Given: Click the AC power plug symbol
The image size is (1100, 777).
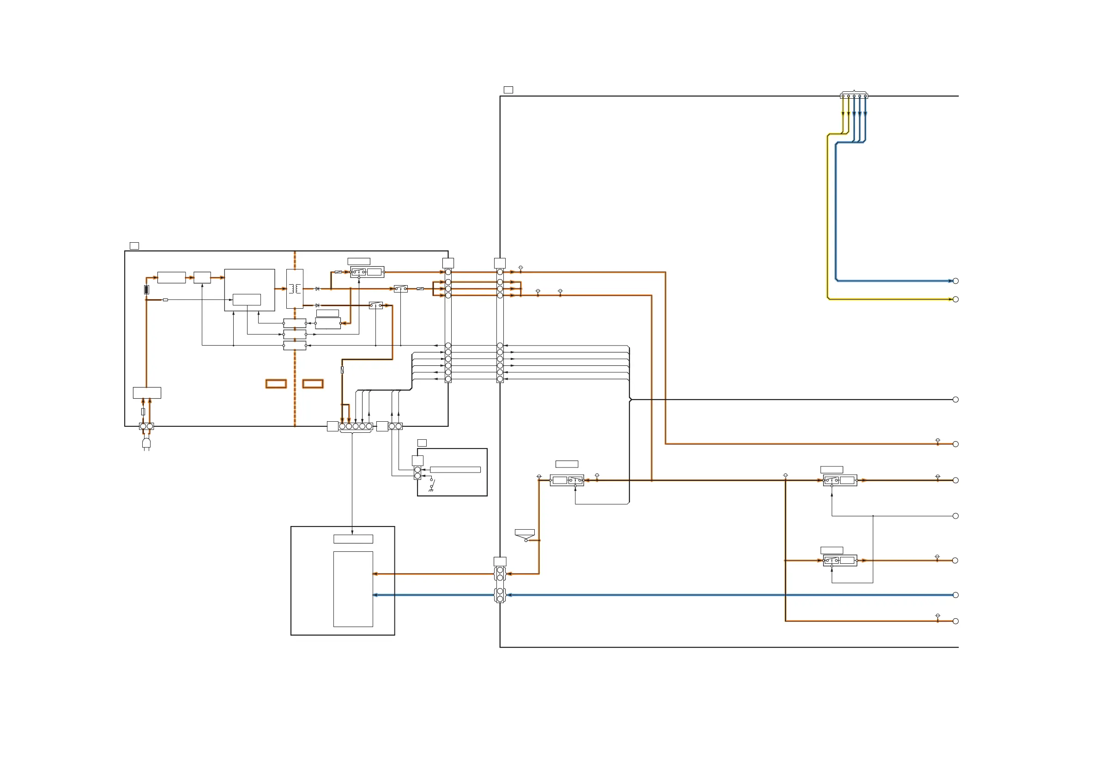Looking at the screenshot, I should click(146, 443).
